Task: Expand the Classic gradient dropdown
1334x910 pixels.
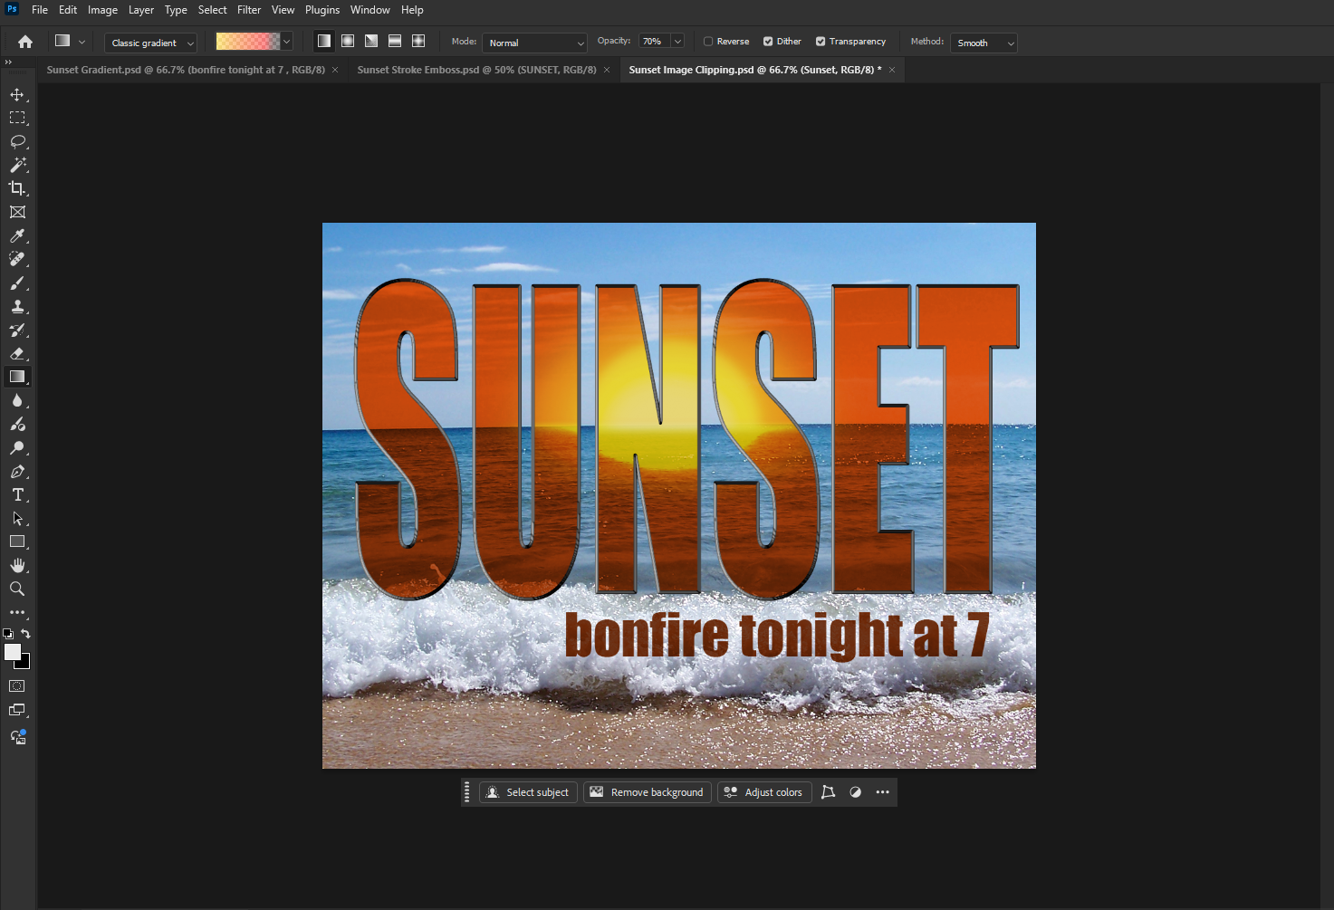Action: (149, 42)
